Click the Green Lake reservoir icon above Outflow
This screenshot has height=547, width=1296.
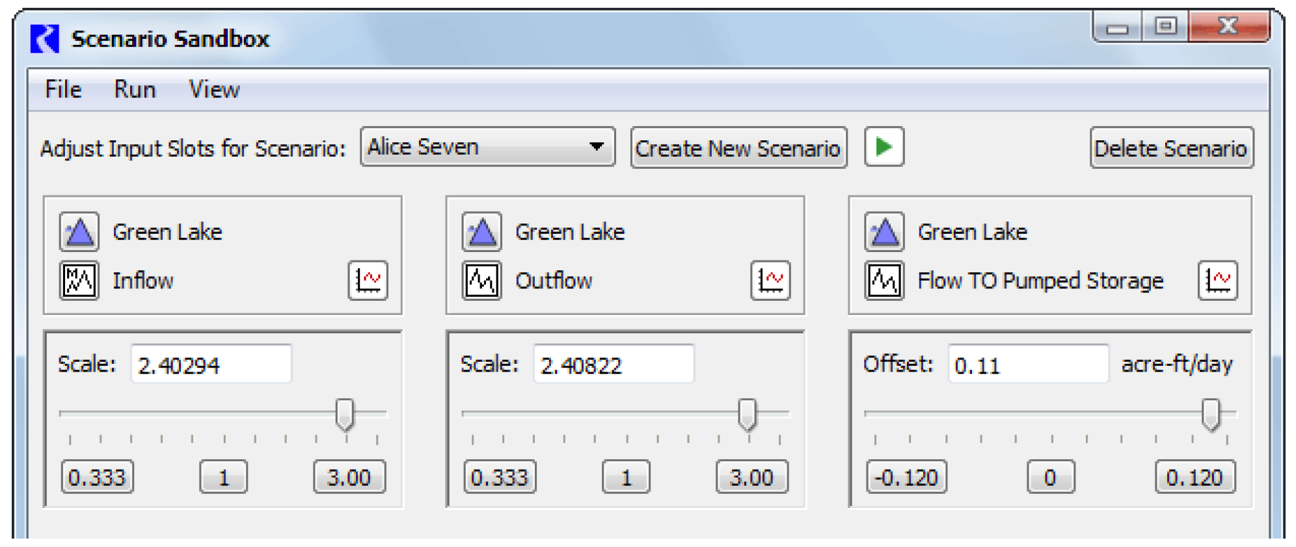point(481,232)
